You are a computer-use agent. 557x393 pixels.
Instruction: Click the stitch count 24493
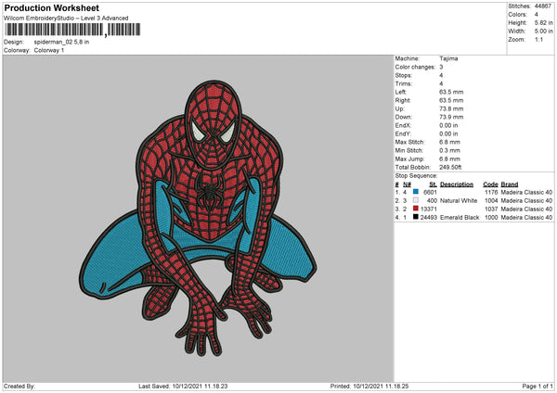pos(428,218)
